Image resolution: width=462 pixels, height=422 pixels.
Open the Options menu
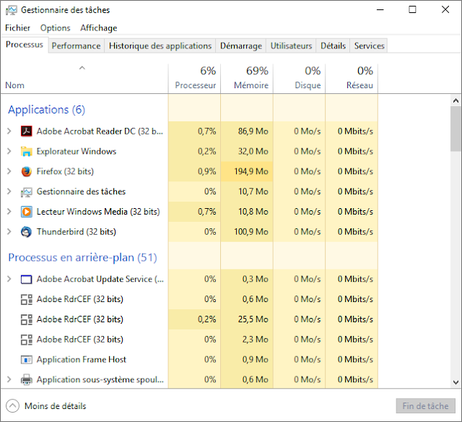[x=56, y=28]
